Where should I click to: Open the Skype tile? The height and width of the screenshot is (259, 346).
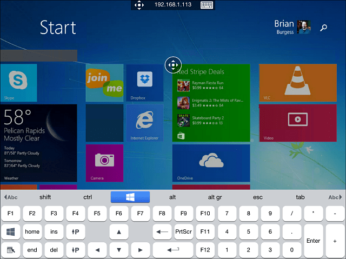(x=18, y=83)
